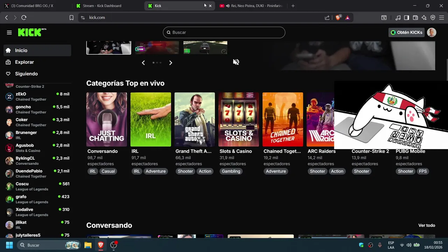Open BykingCL channel in followed list

pyautogui.click(x=37, y=161)
